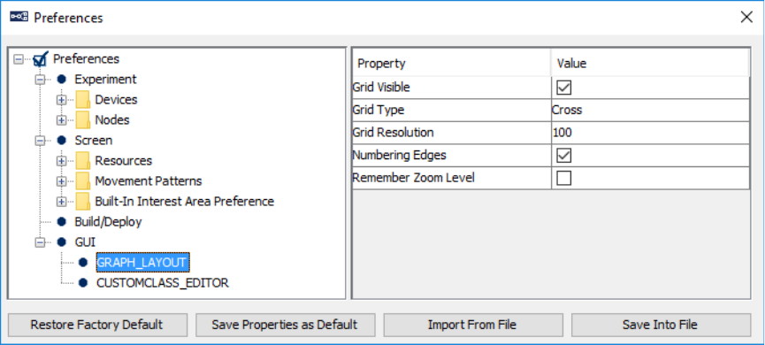Click the Movement Patterns folder icon

[83, 181]
